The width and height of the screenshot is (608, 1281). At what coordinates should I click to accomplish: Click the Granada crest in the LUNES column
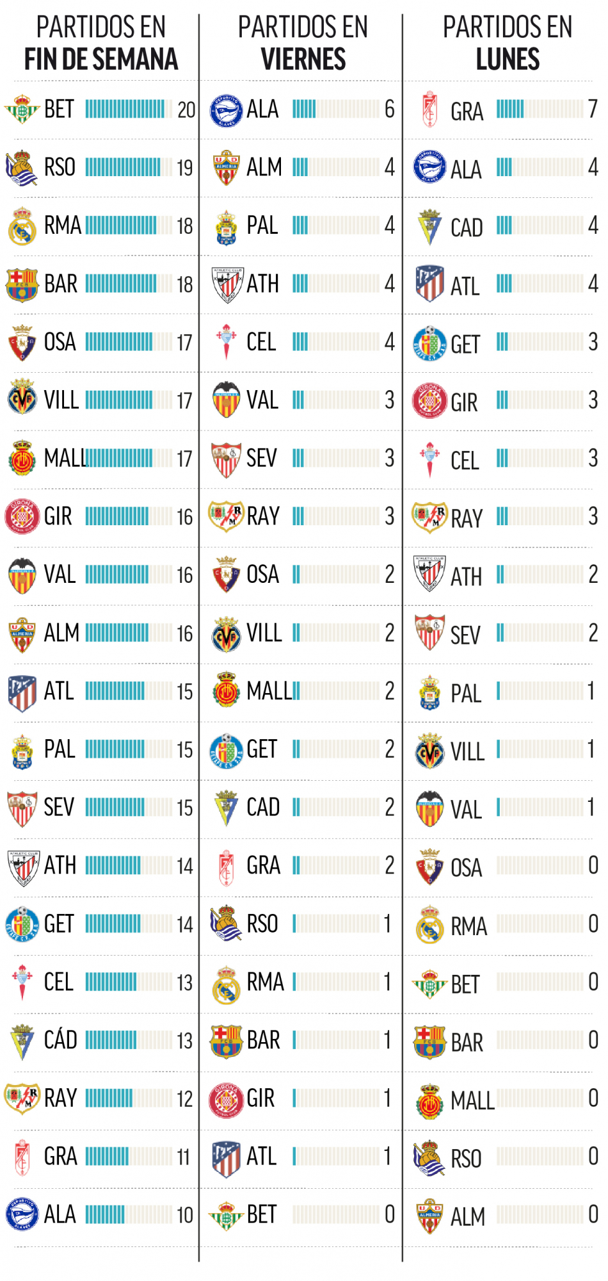coord(429,110)
